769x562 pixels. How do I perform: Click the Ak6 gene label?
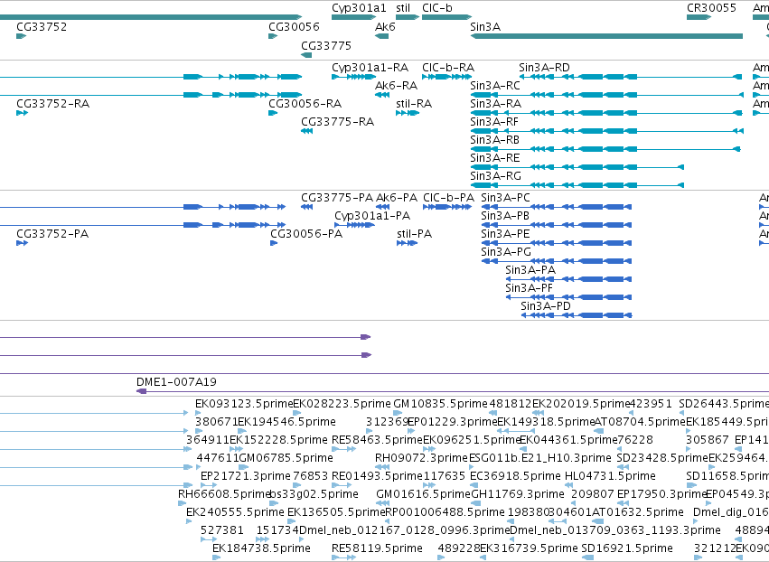[x=385, y=26]
